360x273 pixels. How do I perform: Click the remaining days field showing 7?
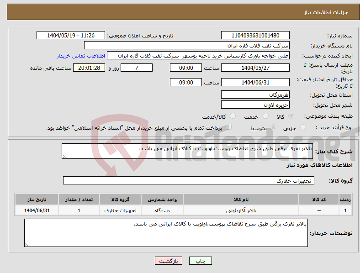[137, 68]
